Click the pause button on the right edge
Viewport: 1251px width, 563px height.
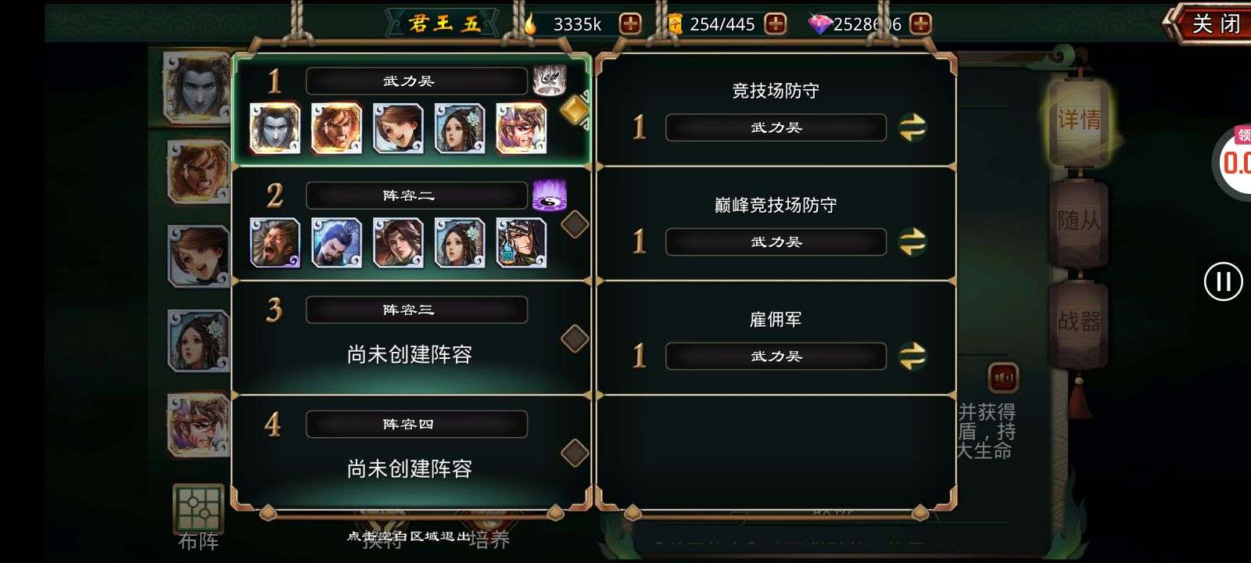pos(1223,281)
